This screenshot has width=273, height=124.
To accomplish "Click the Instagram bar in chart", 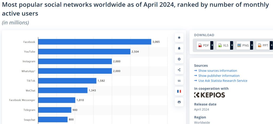I will [75, 61].
